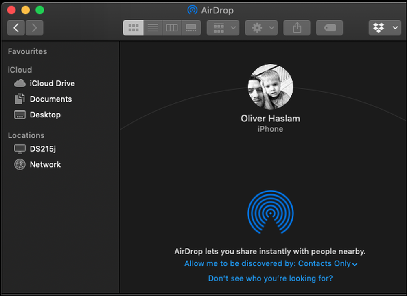The width and height of the screenshot is (407, 296).
Task: Switch to icon view
Action: click(133, 28)
